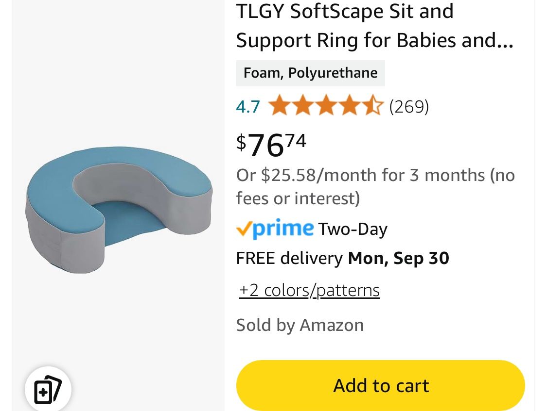
Task: Select the Foam, Polyurethane material tag
Action: click(310, 73)
